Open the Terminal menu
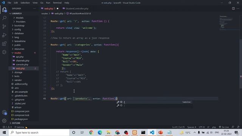The width and height of the screenshot is (242, 136). 57,3
